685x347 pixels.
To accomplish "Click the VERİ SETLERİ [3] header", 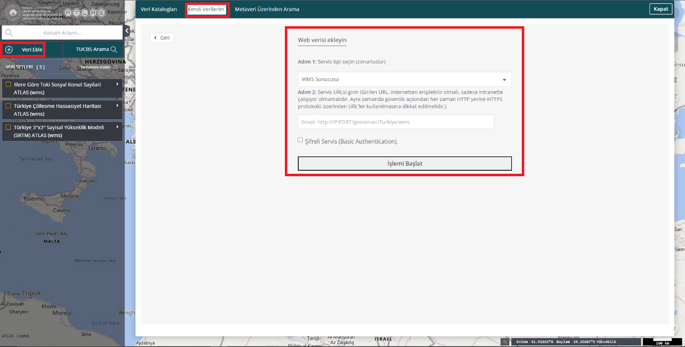I will 25,67.
